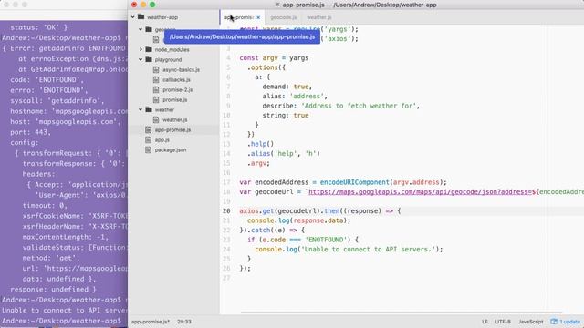Screen dimensions: 584x328
Task: Click the file icon beside promise.js
Action: click(x=156, y=99)
